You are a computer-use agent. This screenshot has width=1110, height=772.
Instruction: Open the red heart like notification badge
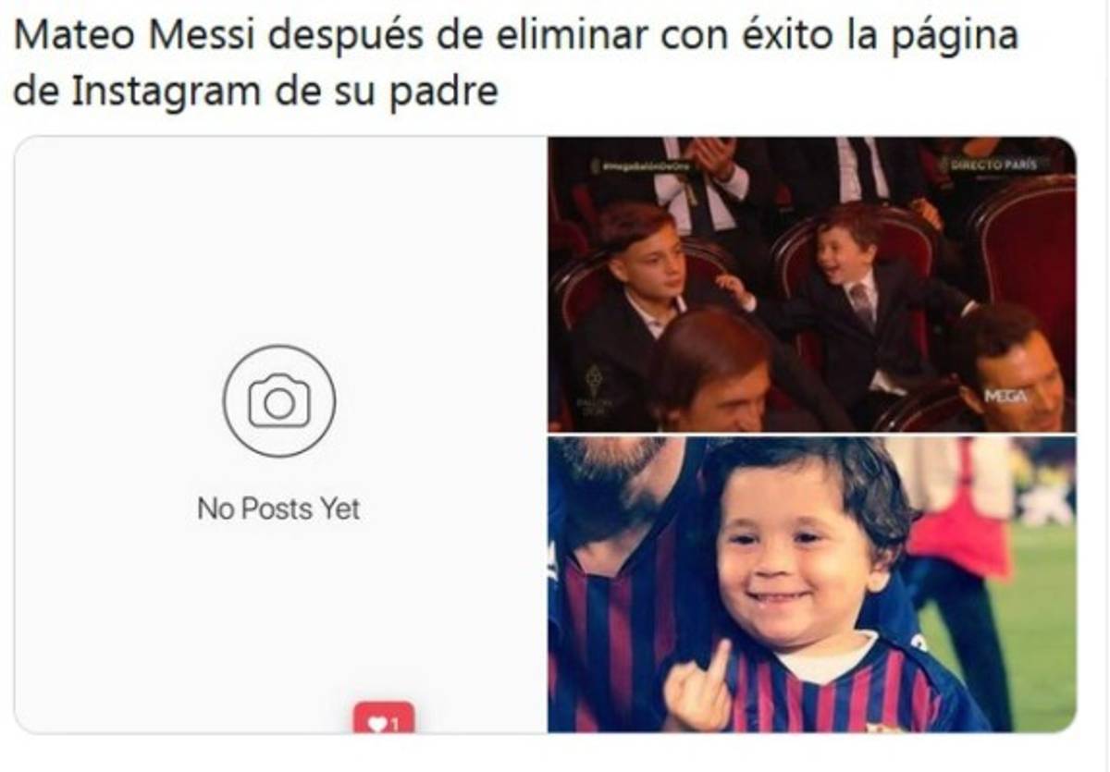click(383, 718)
